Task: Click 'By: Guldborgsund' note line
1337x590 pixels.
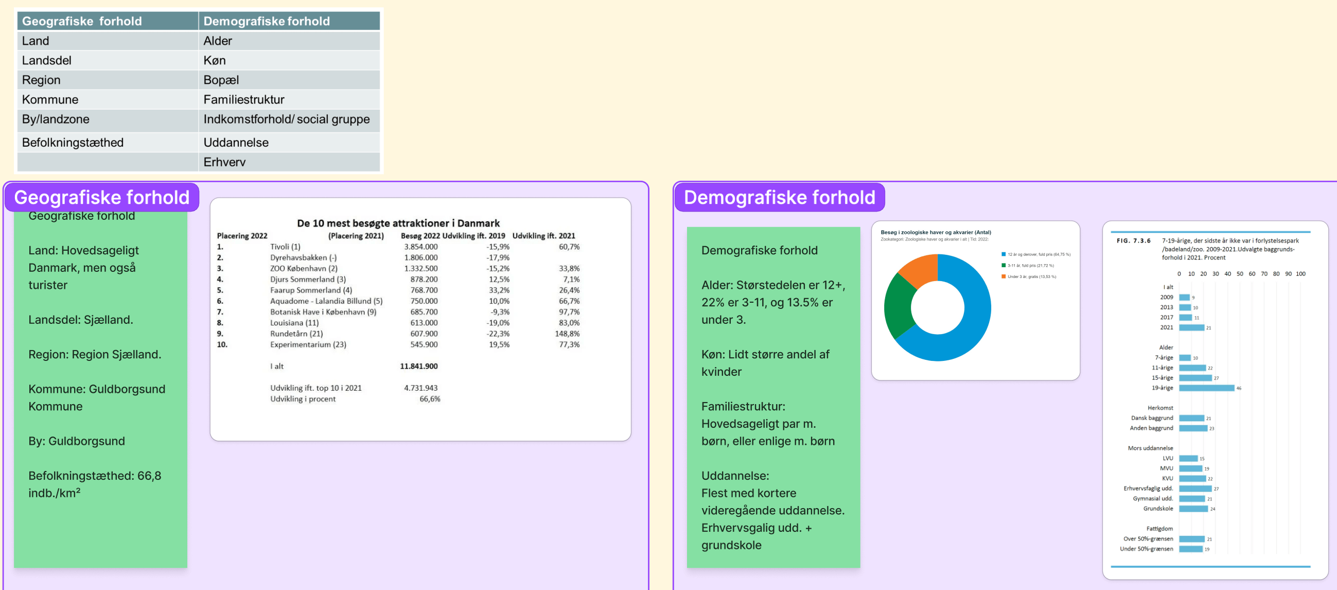Action: [76, 441]
